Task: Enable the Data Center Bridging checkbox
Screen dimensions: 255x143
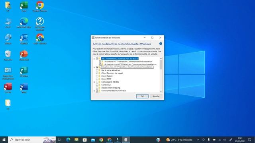Action: click(x=97, y=88)
